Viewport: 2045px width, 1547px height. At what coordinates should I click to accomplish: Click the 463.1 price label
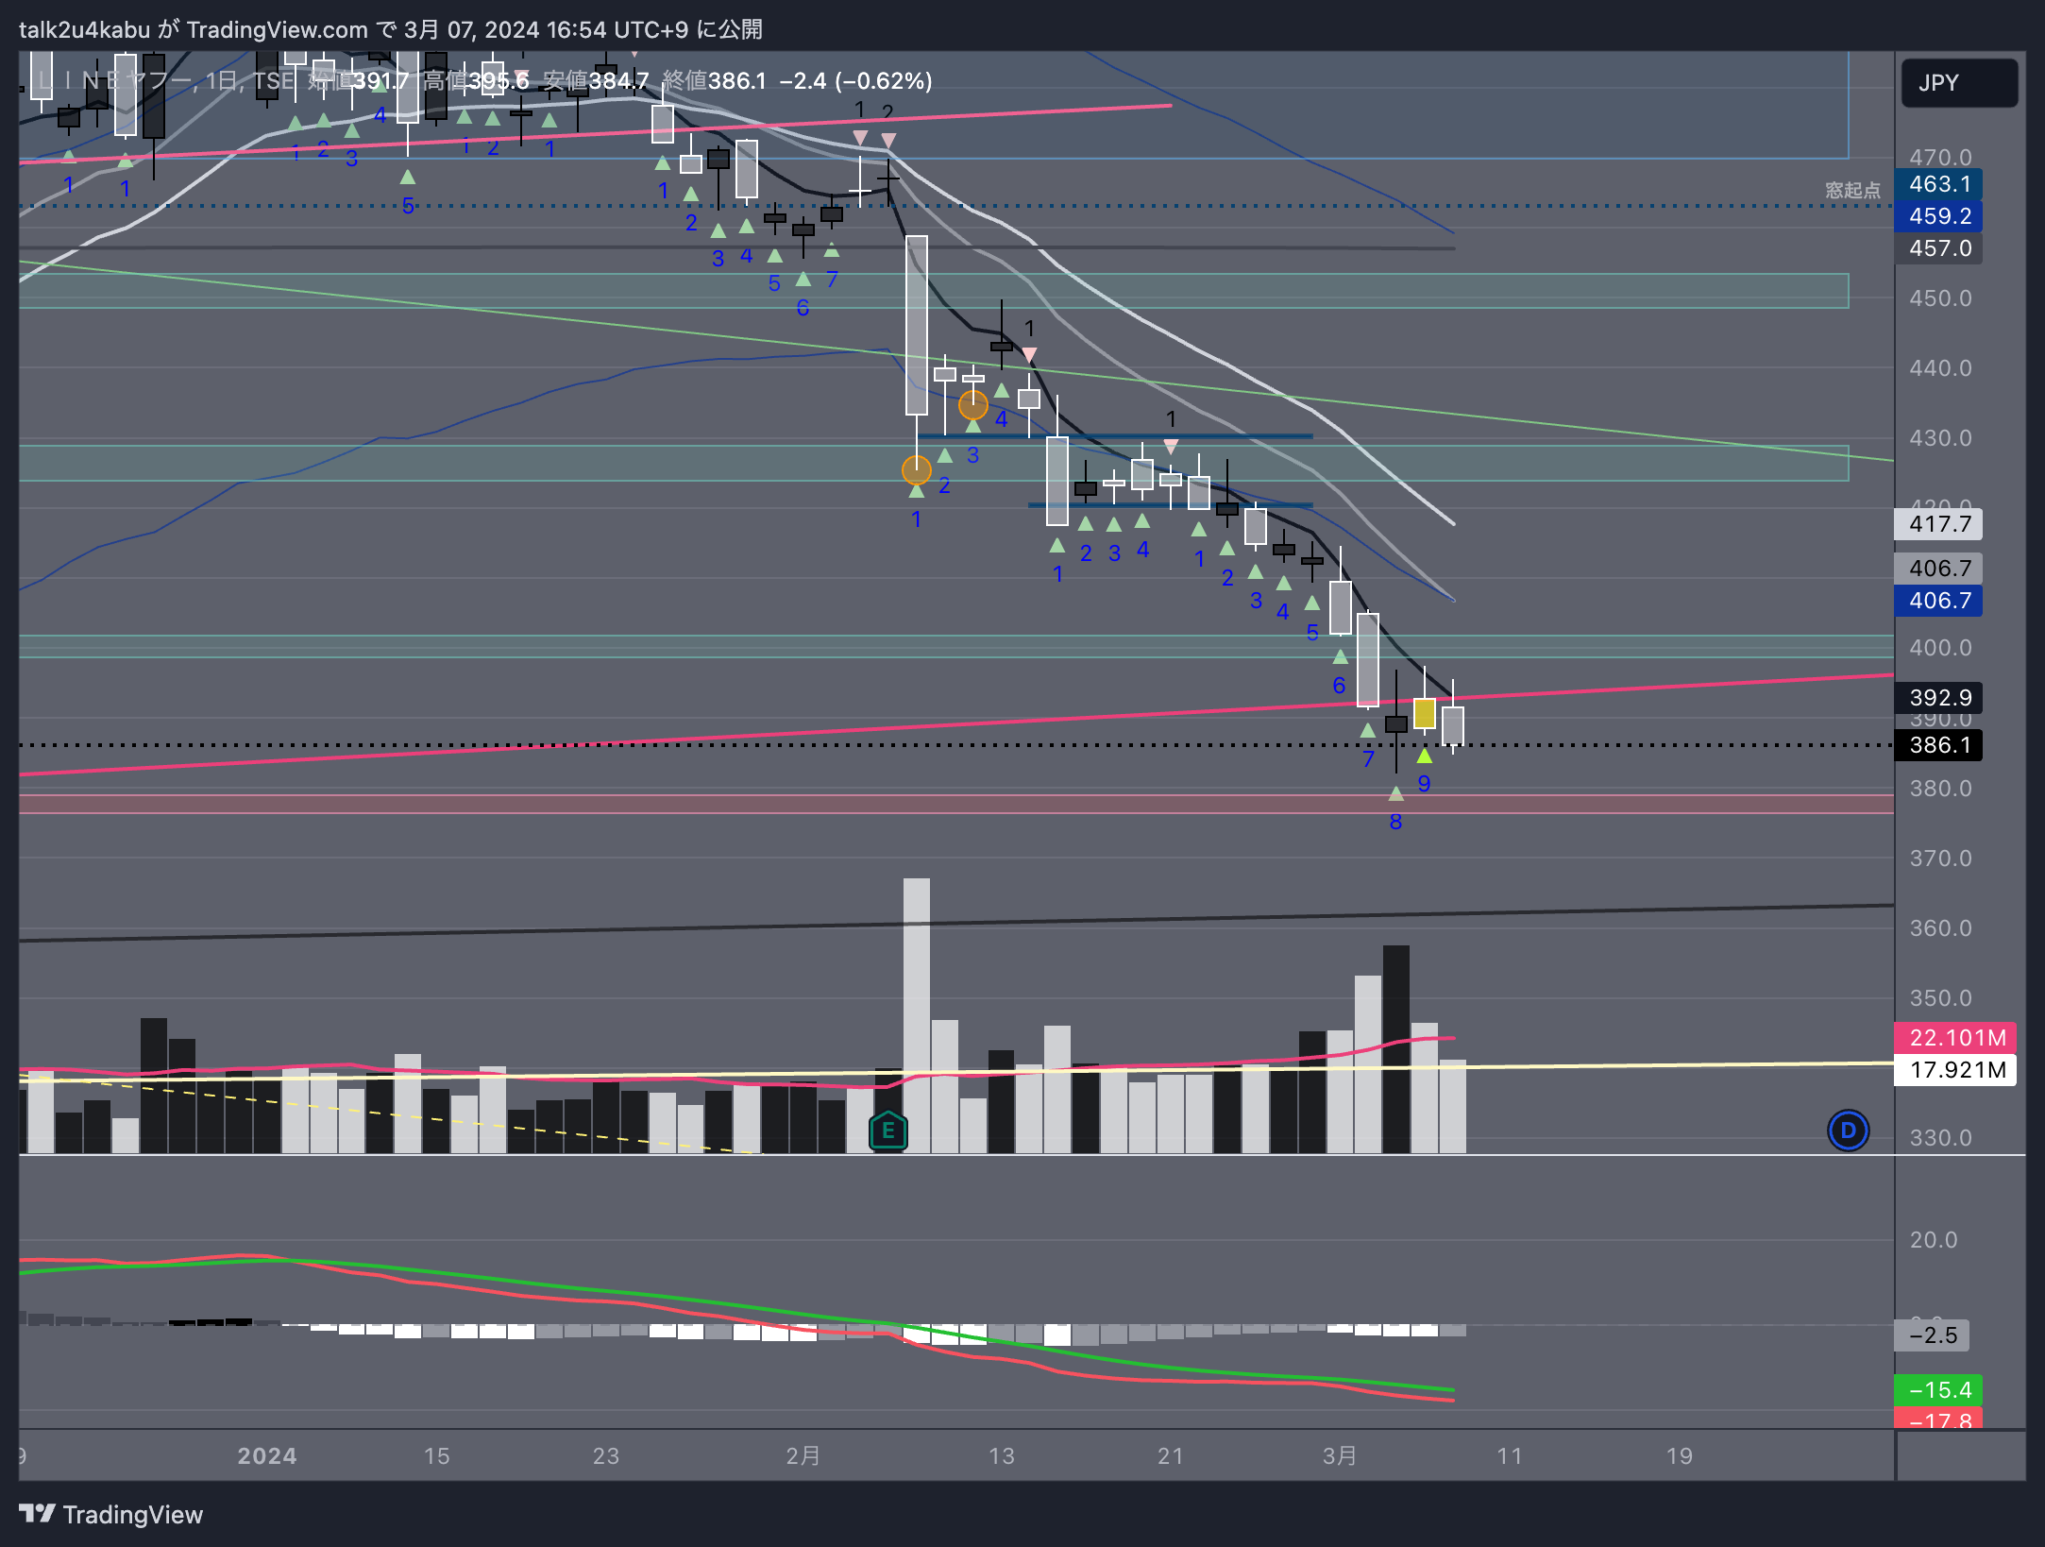coord(1939,184)
